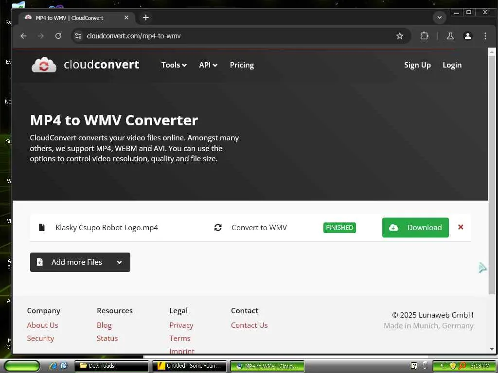Click the FINISHED status badge
498x373 pixels.
point(339,228)
